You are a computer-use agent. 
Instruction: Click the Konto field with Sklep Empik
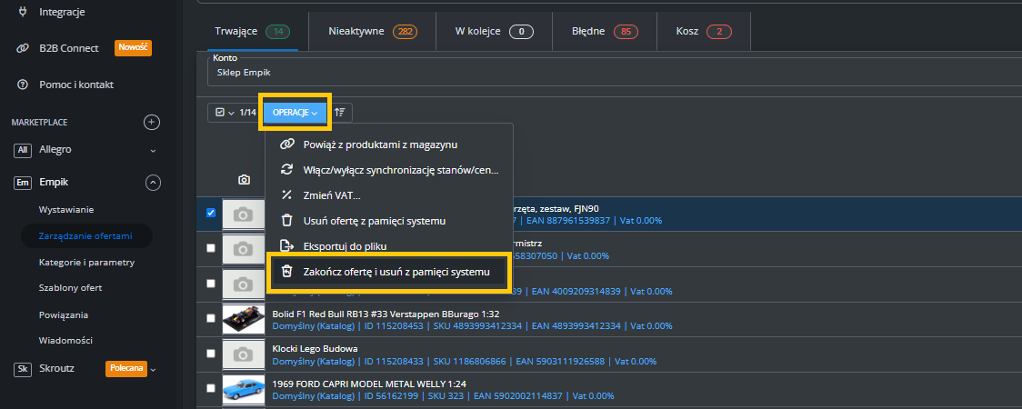pyautogui.click(x=609, y=72)
